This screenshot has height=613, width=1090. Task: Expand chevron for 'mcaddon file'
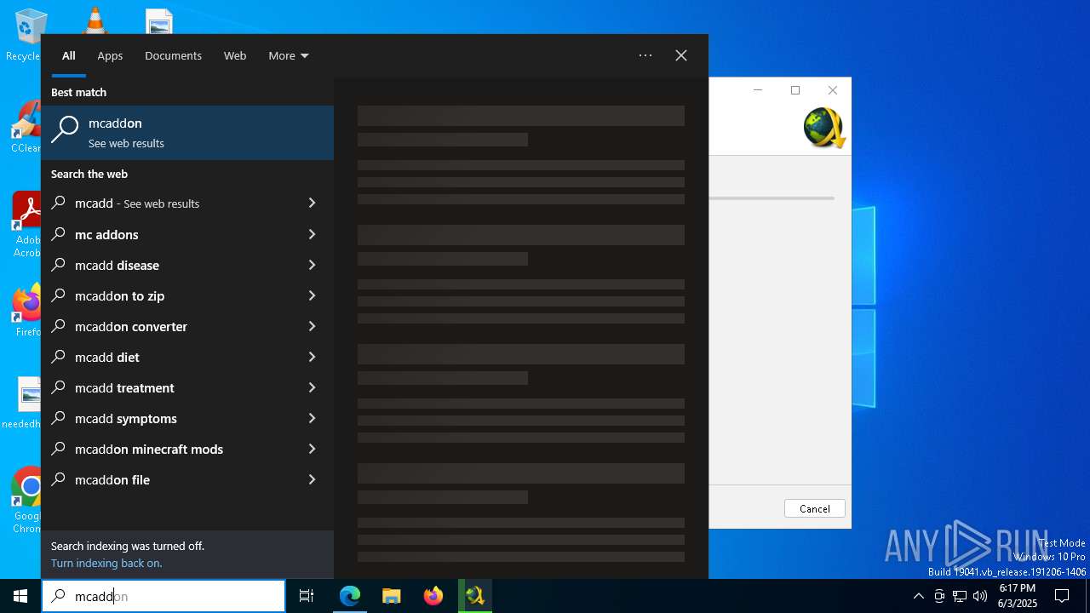coord(312,479)
